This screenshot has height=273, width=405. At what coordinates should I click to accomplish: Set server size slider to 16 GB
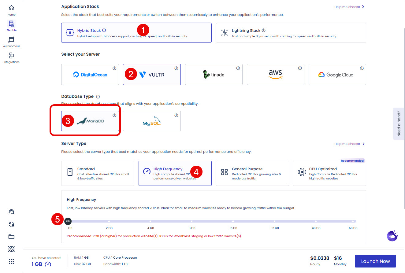pyautogui.click(x=233, y=221)
